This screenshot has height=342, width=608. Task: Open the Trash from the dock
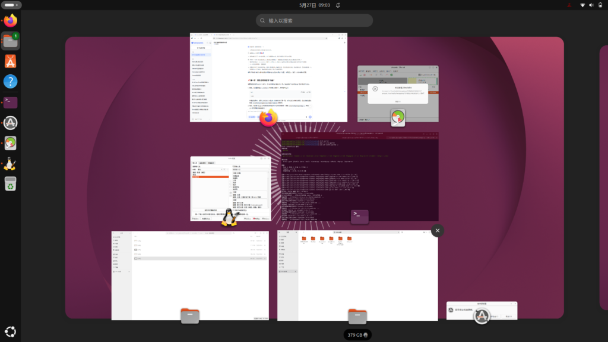pos(11,184)
